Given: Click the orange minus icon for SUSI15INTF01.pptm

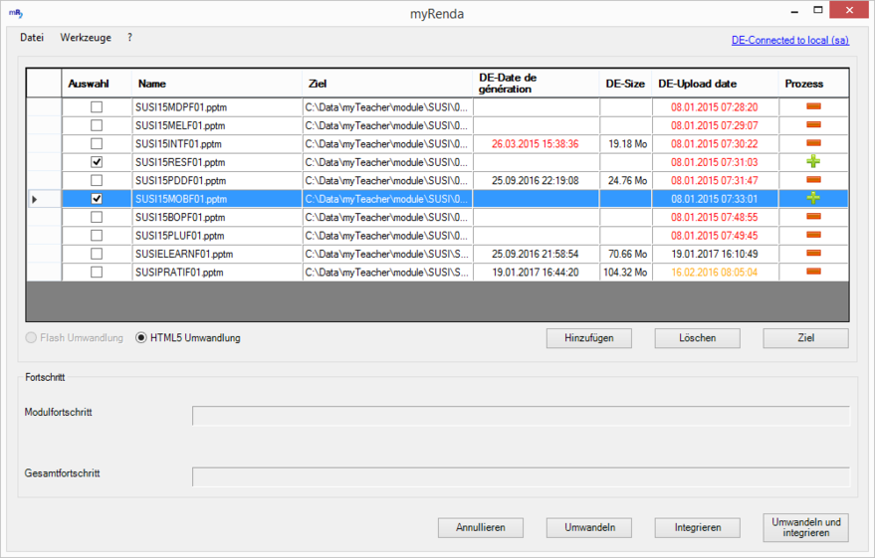Looking at the screenshot, I should pos(813,143).
